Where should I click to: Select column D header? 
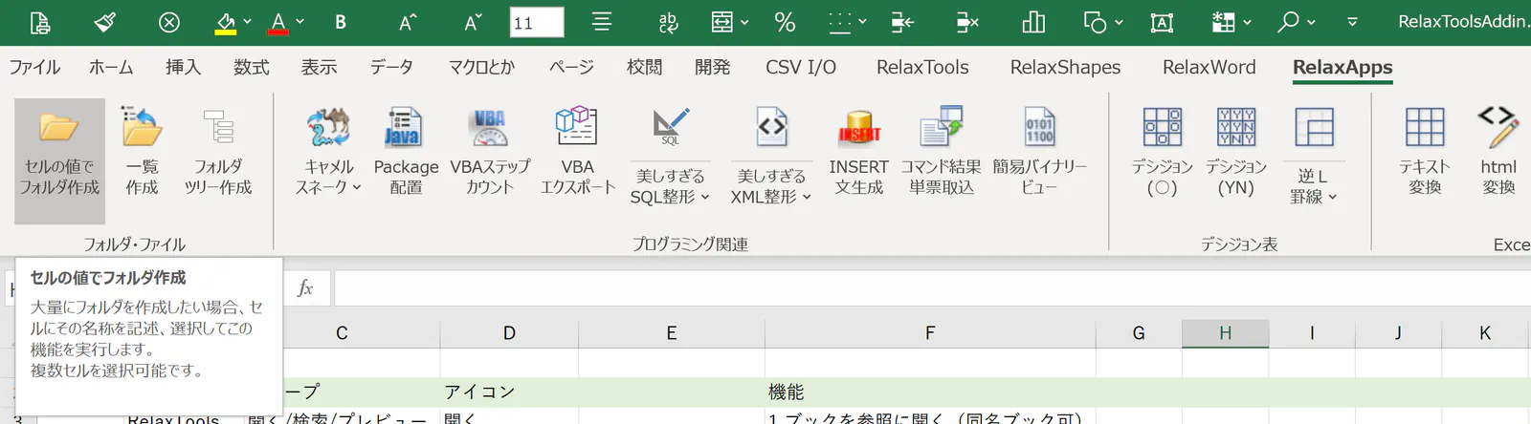[509, 333]
